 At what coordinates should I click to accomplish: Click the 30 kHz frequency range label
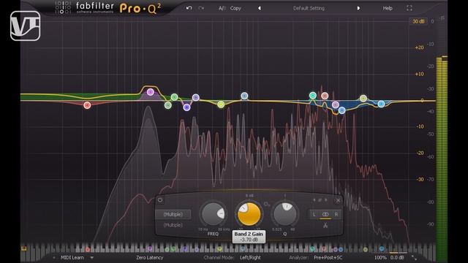pyautogui.click(x=224, y=229)
